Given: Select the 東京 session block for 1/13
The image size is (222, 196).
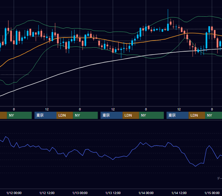Looking at the screenshot, I should [x=112, y=115].
